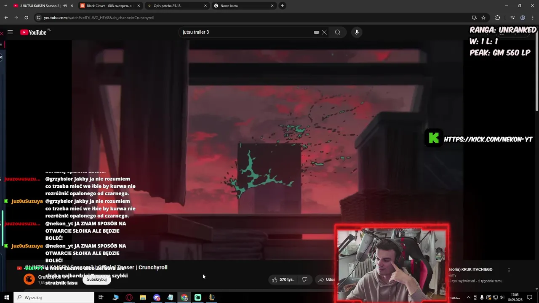Close the Opis patcha 25.18 tab
The width and height of the screenshot is (539, 303).
click(205, 6)
